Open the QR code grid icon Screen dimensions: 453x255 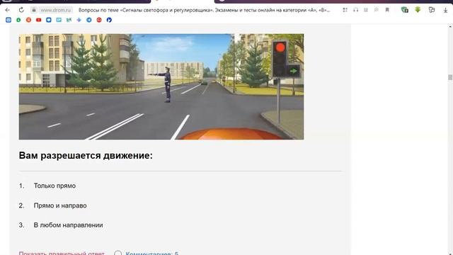coord(345,10)
